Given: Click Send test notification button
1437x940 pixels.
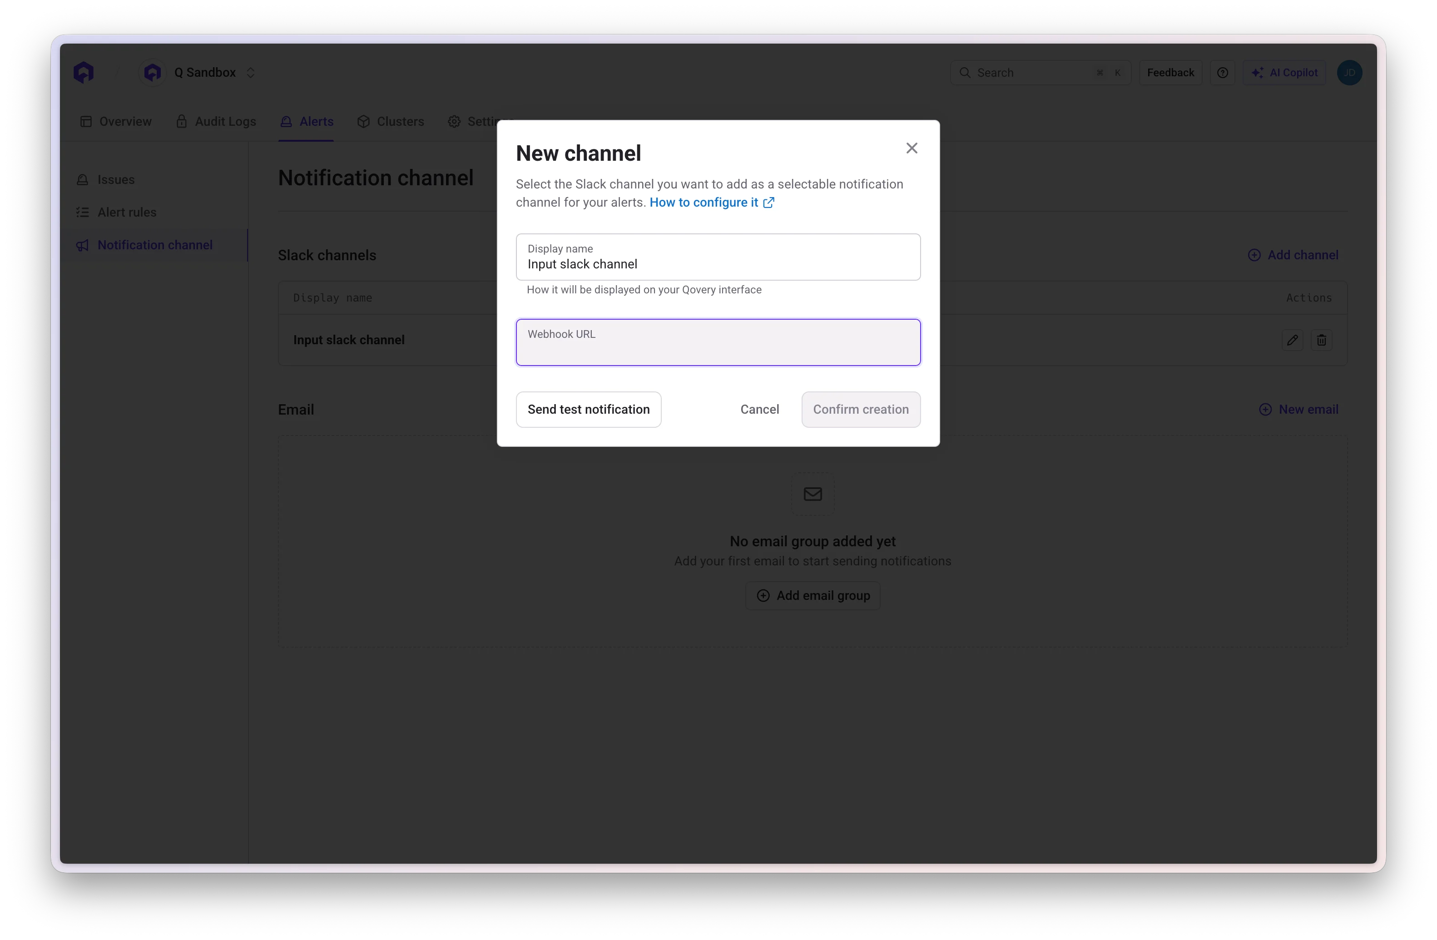Looking at the screenshot, I should [589, 409].
